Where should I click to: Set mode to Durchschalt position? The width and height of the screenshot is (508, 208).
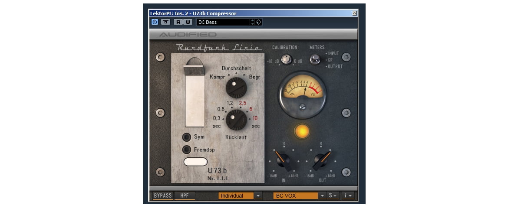pos(237,68)
